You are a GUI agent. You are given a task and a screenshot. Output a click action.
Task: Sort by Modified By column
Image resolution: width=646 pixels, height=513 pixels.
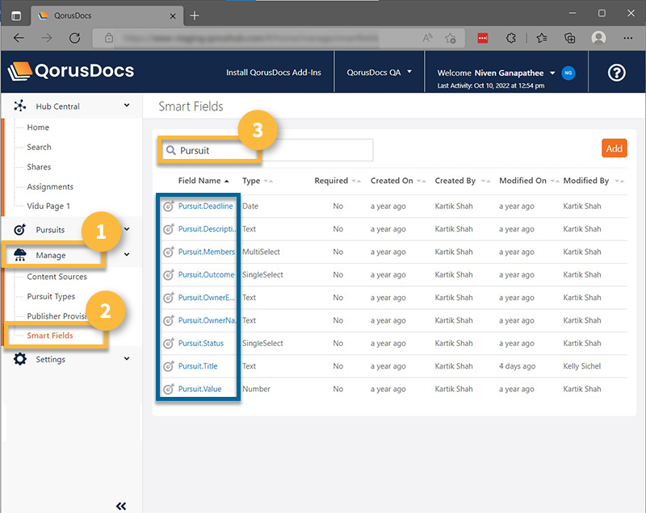pos(594,181)
